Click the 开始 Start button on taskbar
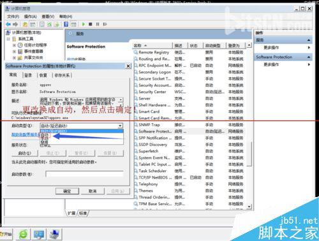 tap(6, 234)
